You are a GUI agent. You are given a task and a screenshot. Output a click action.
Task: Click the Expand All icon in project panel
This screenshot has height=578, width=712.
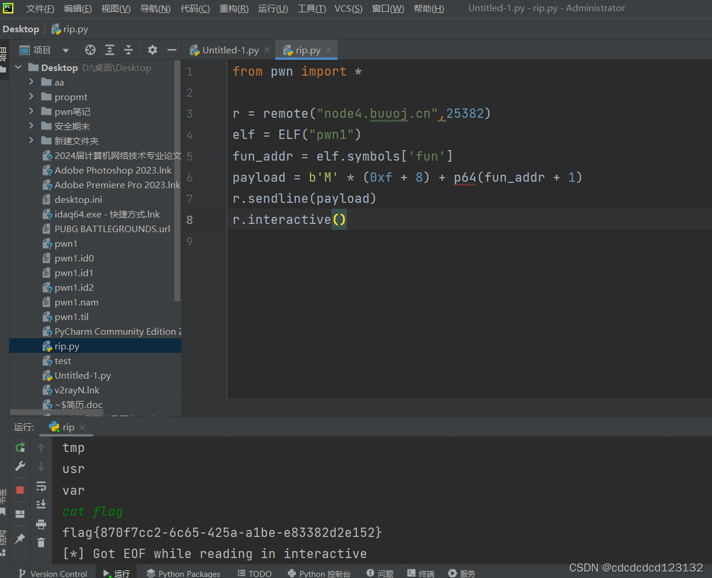coord(110,50)
